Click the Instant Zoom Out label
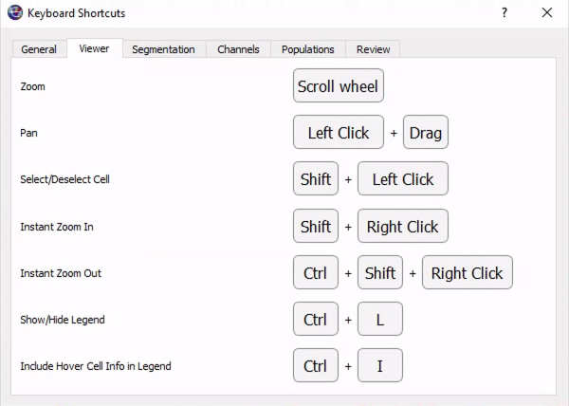Image resolution: width=569 pixels, height=406 pixels. tap(61, 273)
